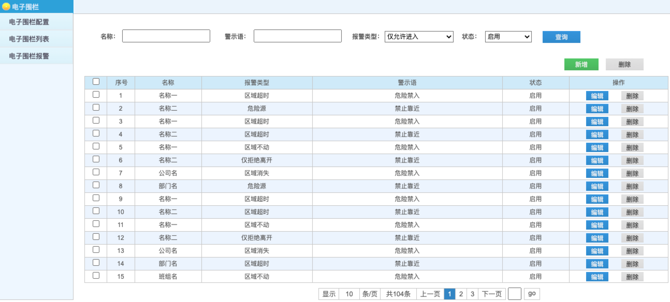Open 电子围栏配置 in the sidebar
This screenshot has height=302, width=670.
(x=29, y=22)
